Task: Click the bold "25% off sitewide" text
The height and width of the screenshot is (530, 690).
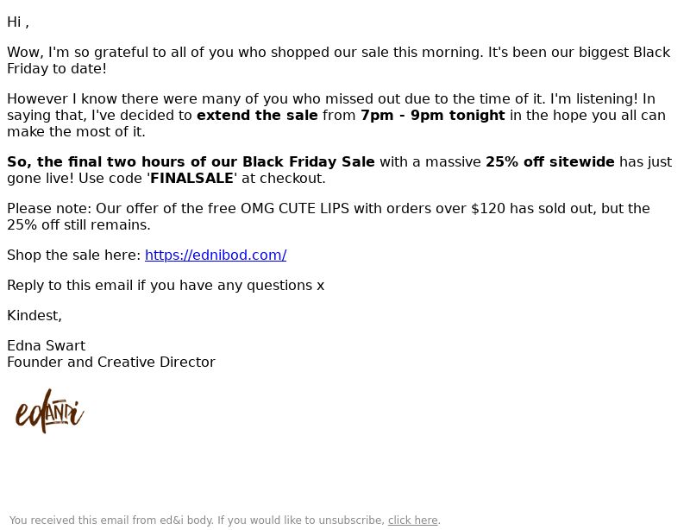Action: 549,161
